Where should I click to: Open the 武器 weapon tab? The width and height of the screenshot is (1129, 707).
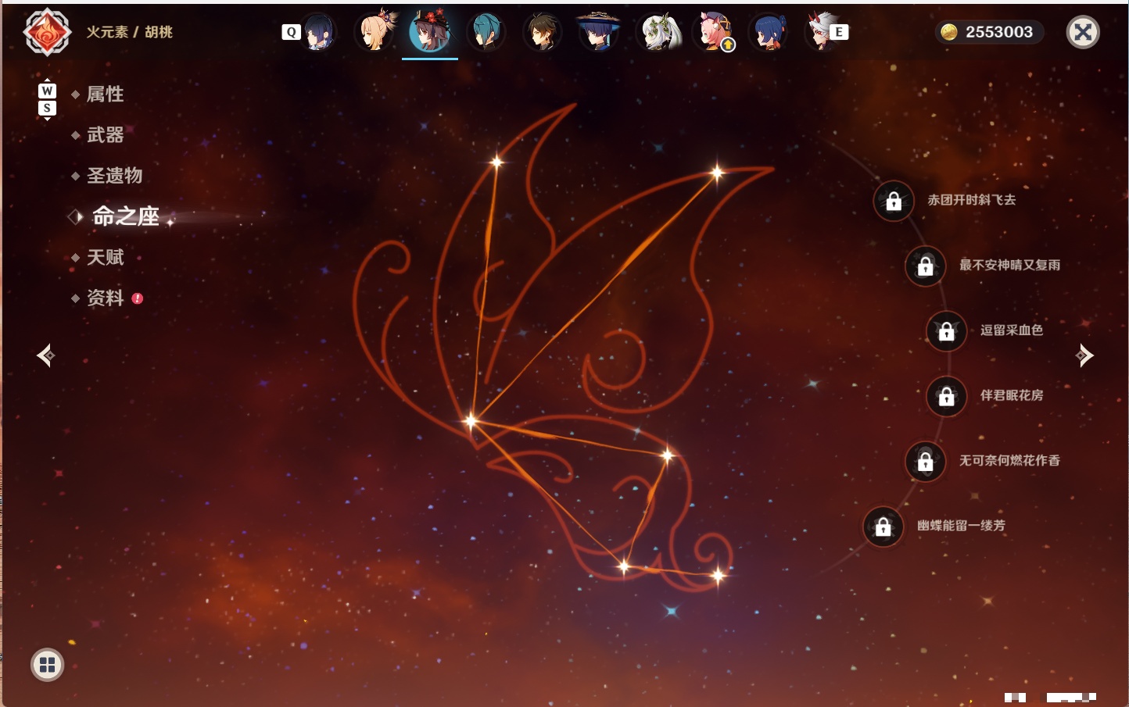tap(105, 135)
